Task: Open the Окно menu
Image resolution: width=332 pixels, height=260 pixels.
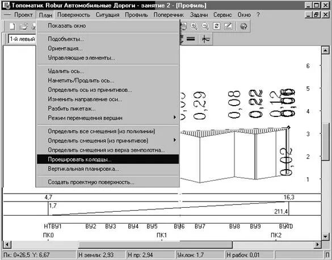Action: pos(244,15)
